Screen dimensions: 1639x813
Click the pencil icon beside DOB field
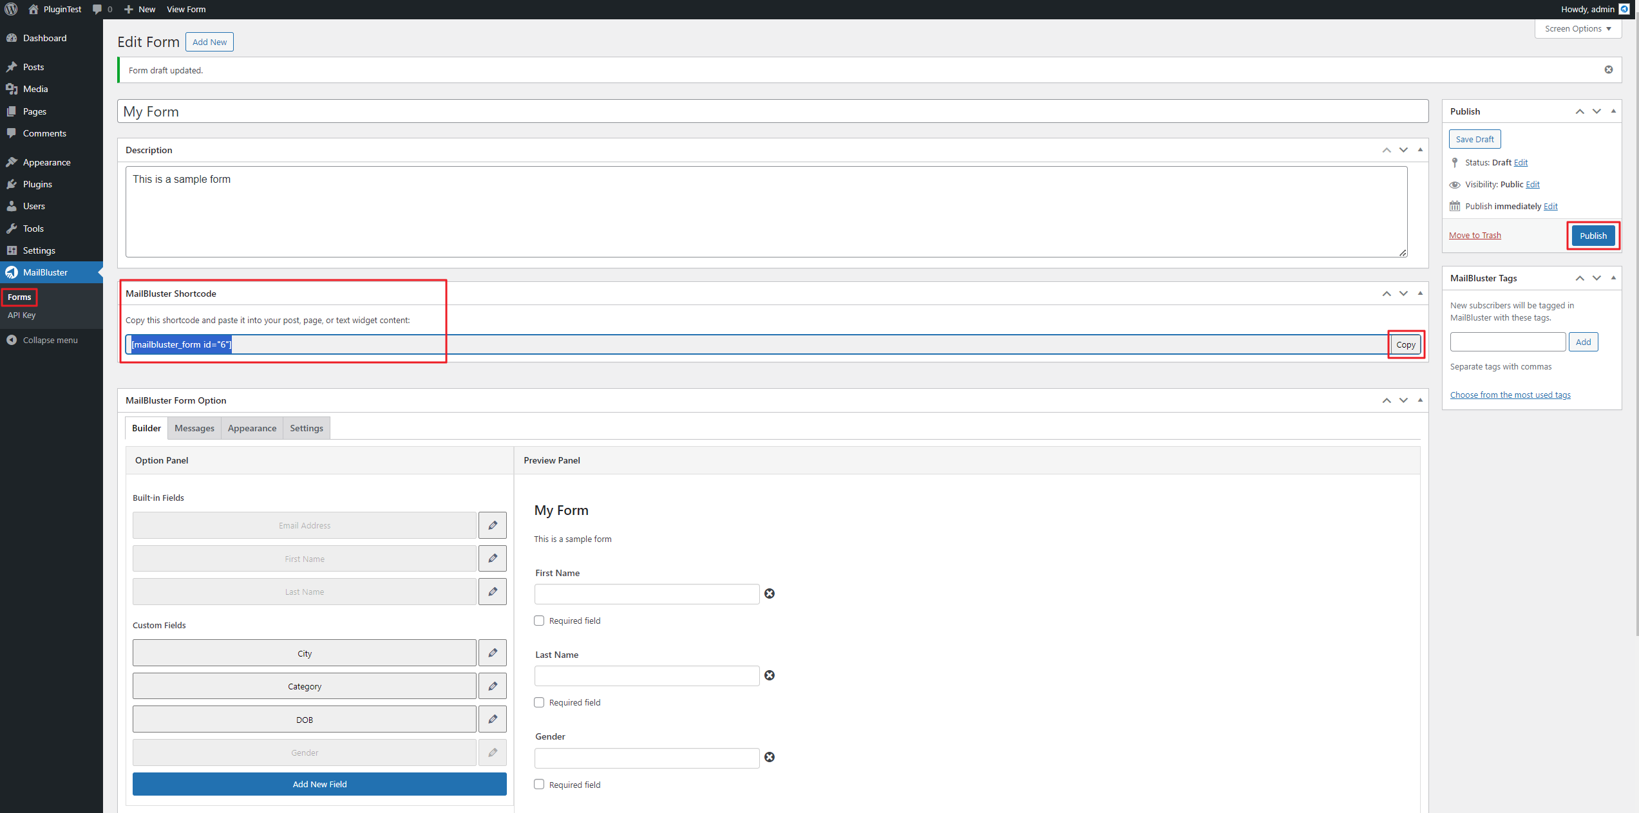click(493, 719)
